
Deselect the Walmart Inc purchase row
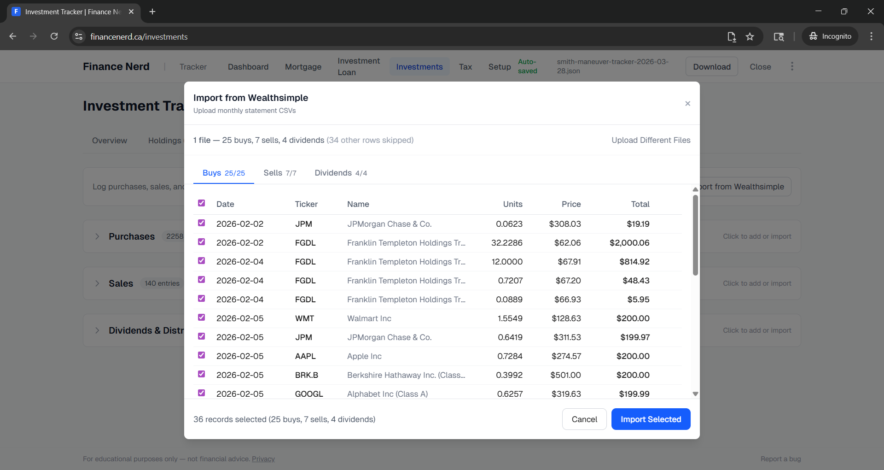[x=201, y=317]
